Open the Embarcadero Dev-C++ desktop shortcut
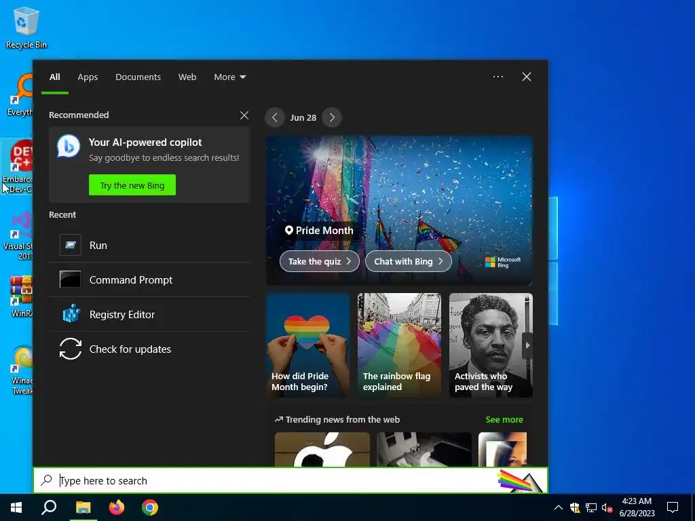The image size is (695, 521). point(18,167)
